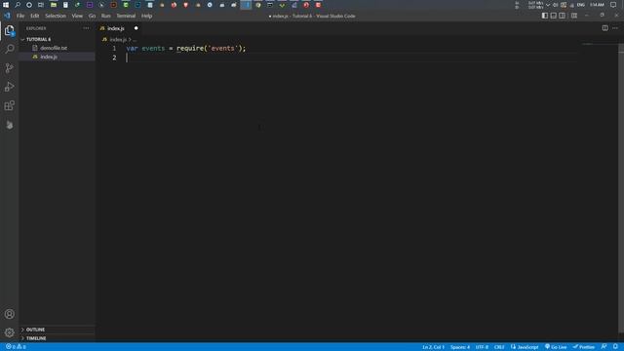624x351 pixels.
Task: Toggle the Panel layout button
Action: 554,16
